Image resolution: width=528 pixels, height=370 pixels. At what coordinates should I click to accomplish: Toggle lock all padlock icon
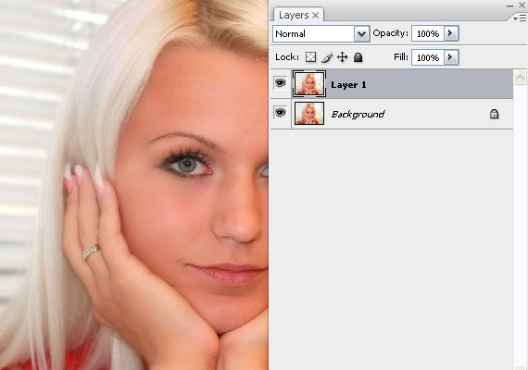tap(358, 57)
